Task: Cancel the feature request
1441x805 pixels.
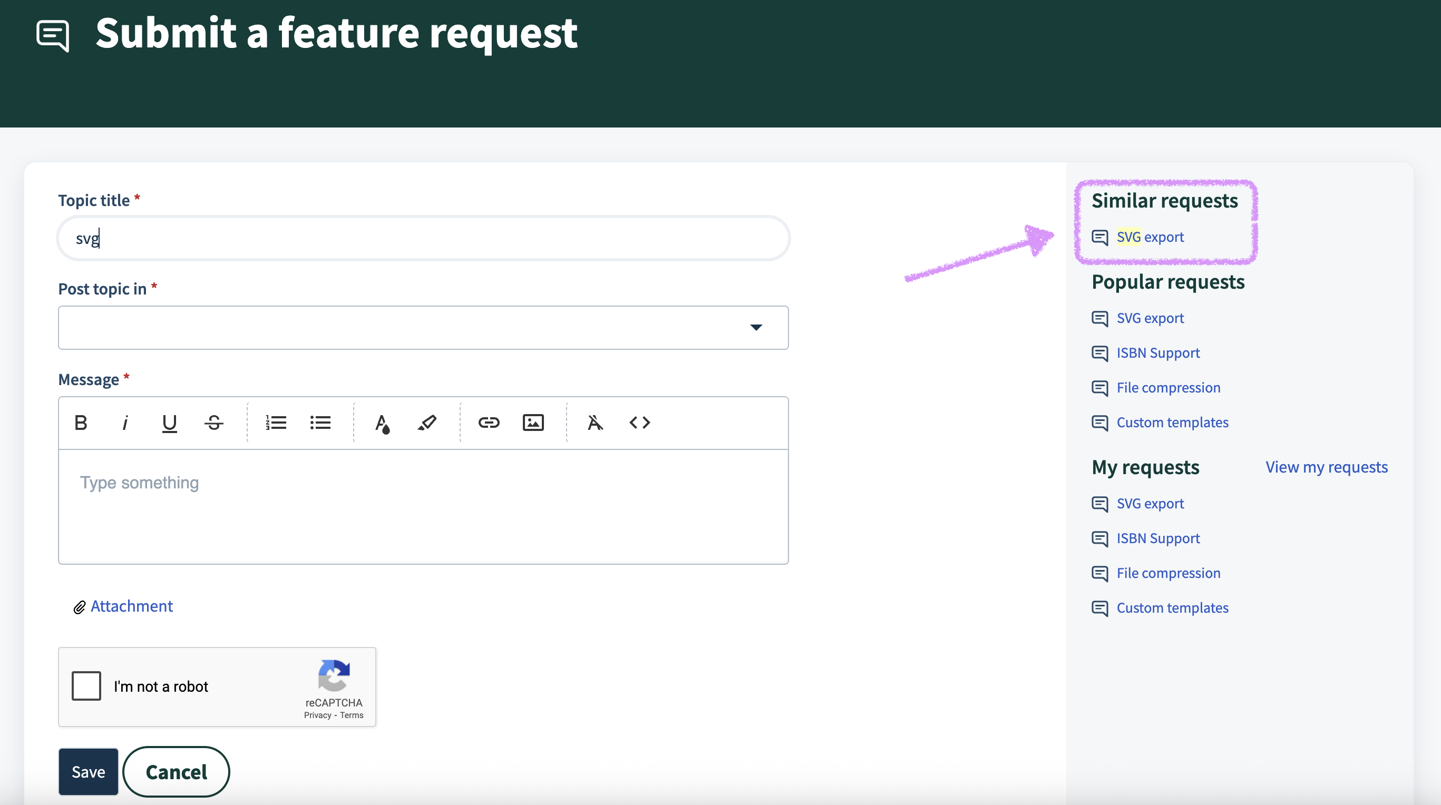Action: pos(176,771)
